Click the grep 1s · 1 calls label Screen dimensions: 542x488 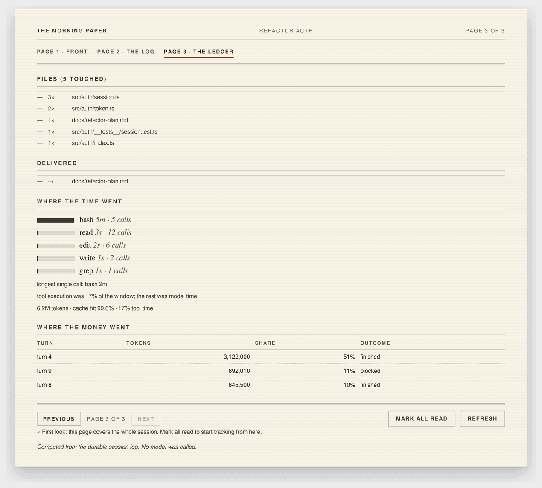pyautogui.click(x=104, y=270)
